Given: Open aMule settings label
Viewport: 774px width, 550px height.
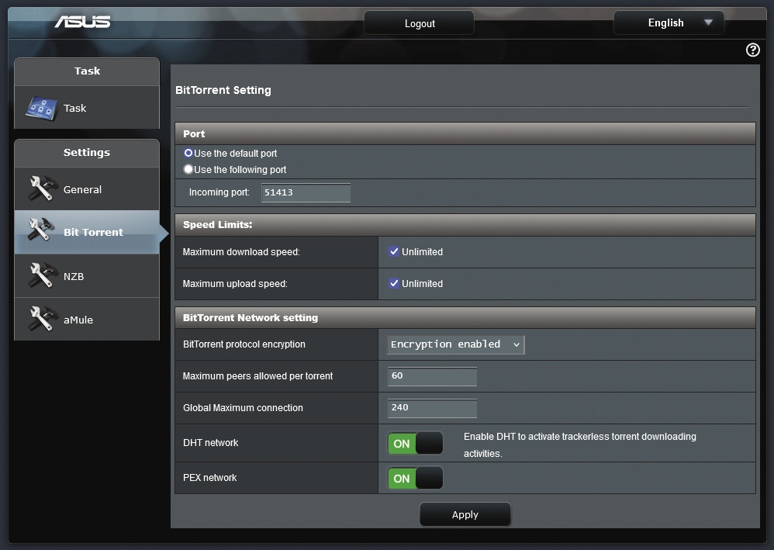Looking at the screenshot, I should pos(78,320).
